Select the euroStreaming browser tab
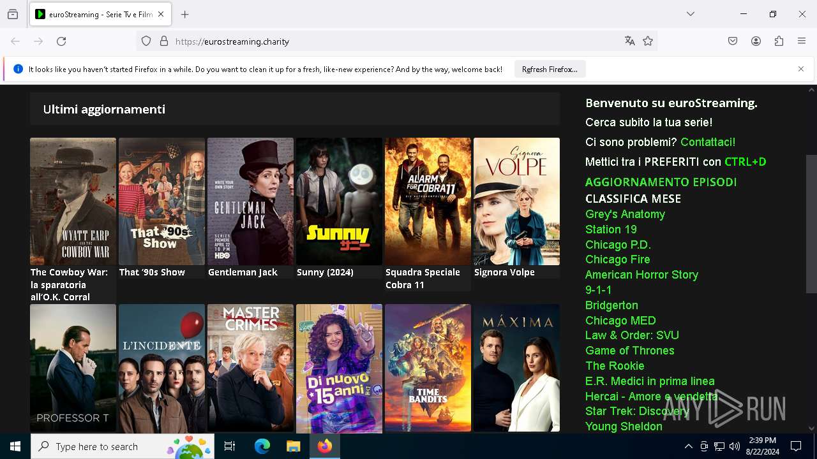817x459 pixels. click(x=100, y=14)
